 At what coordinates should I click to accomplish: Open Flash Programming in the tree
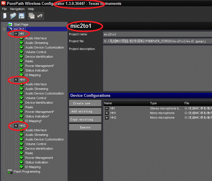(x=27, y=172)
